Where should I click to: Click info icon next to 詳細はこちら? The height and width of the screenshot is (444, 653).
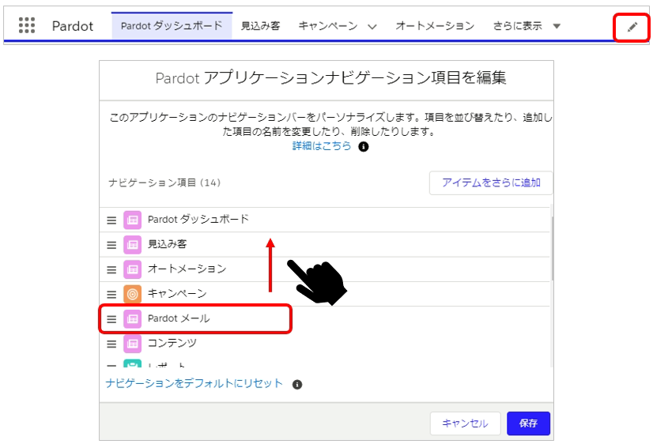(x=364, y=146)
